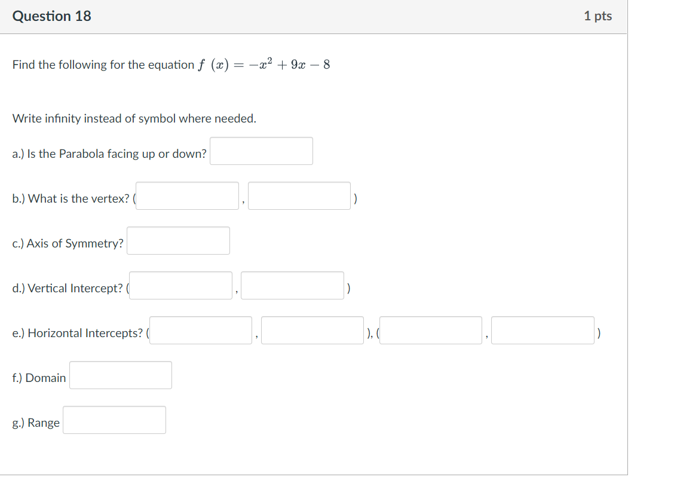
Task: Click the Range answer field
Action: click(x=114, y=420)
